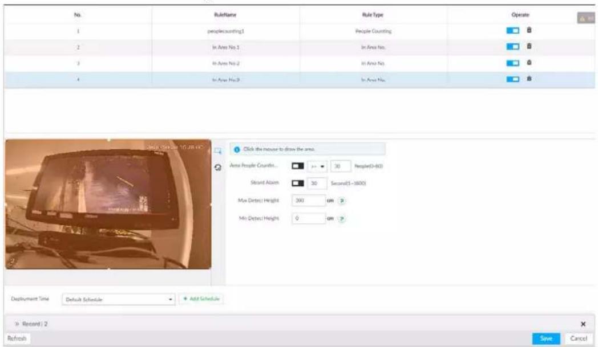This screenshot has height=347, width=598.
Task: Click the Add Schedule button
Action: click(x=201, y=299)
